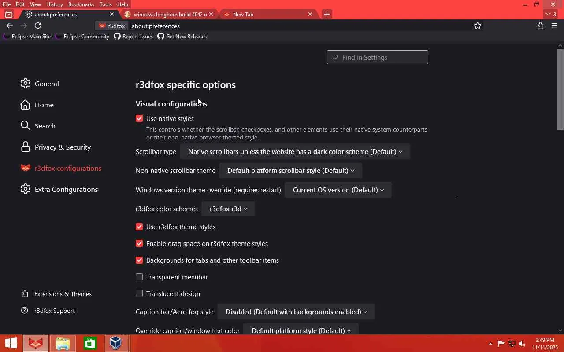
Task: Go to Home settings category
Action: [37, 105]
